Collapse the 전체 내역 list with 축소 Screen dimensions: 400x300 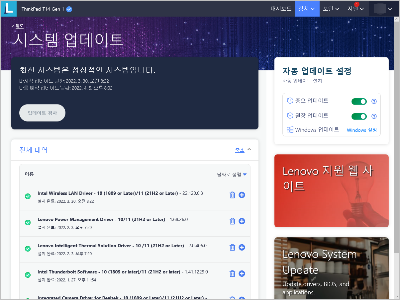[x=240, y=150]
